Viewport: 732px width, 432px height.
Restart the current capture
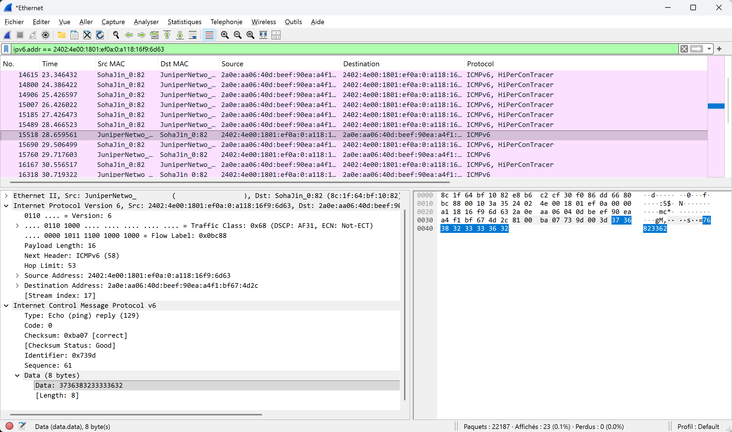coord(33,35)
